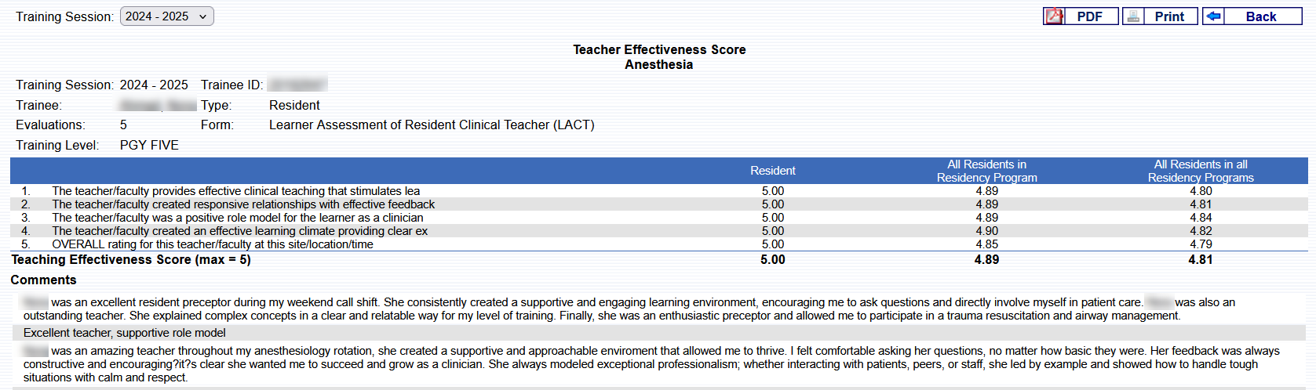Select row 2 about responsive relationships and feedback
This screenshot has height=390, width=1316.
click(x=243, y=204)
